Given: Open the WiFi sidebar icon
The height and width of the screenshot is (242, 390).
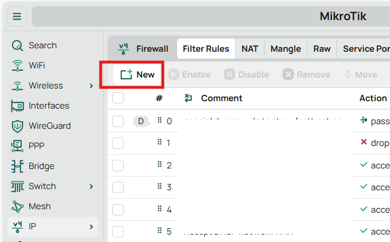Looking at the screenshot, I should coord(17,66).
